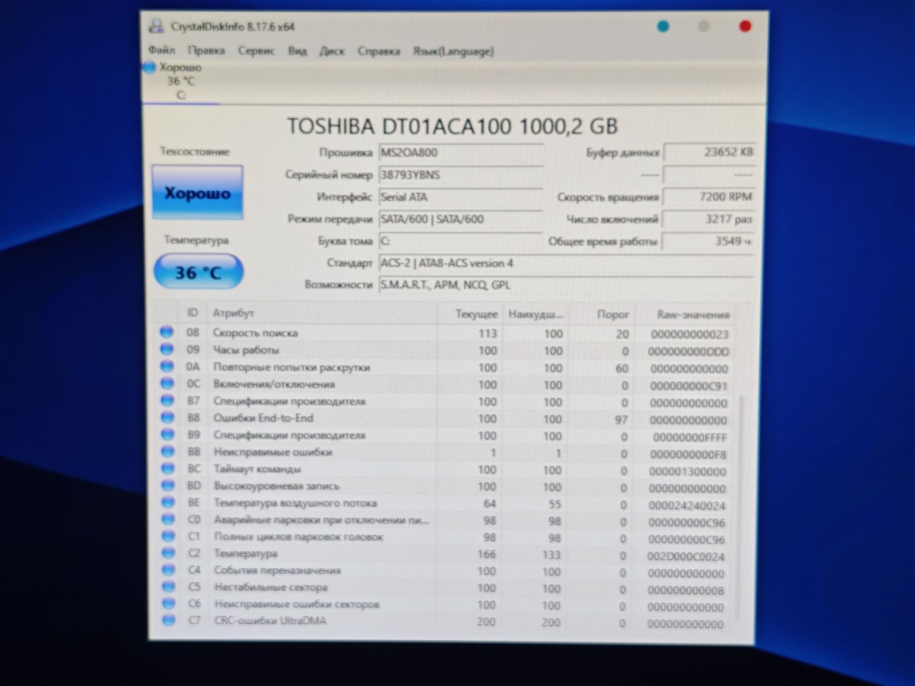Click status icon of row B7
The width and height of the screenshot is (915, 686).
point(167,400)
